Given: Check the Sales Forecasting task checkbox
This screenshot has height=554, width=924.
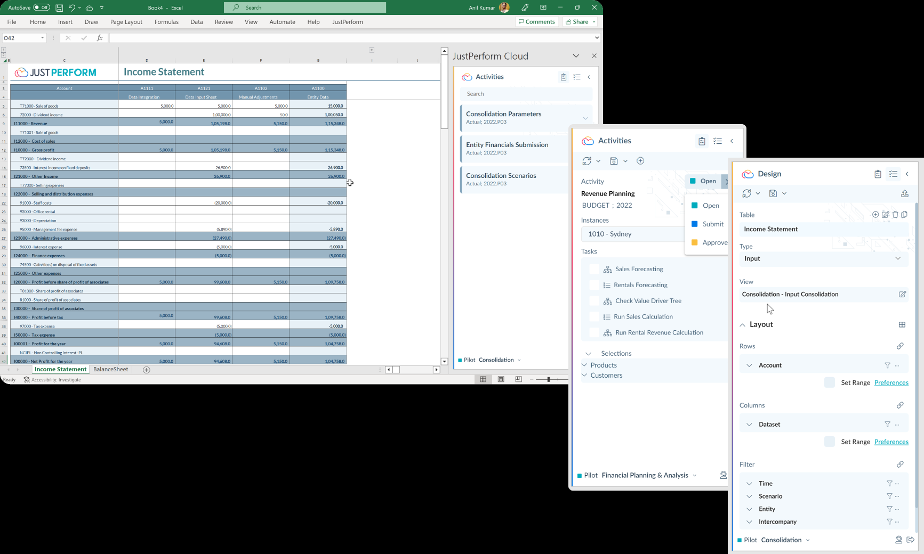Looking at the screenshot, I should (x=593, y=269).
